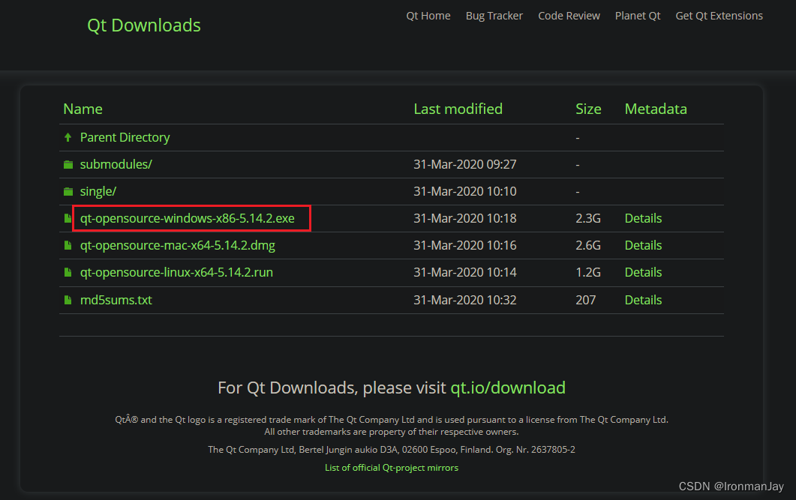Click the folder icon beside single/
Viewport: 796px width, 500px height.
click(68, 191)
